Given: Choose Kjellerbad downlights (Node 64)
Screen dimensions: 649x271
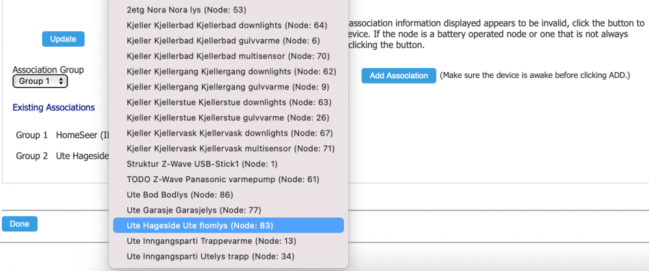Looking at the screenshot, I should point(227,25).
